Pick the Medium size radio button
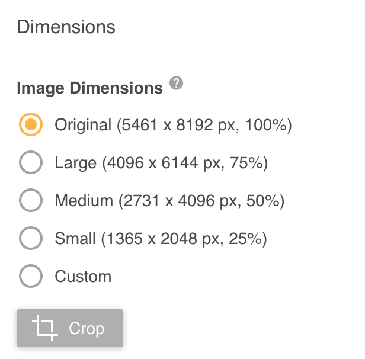 point(31,201)
